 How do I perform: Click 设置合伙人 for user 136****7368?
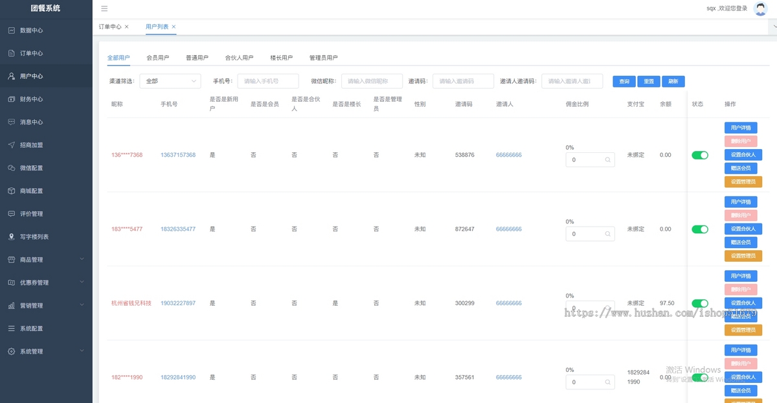(743, 155)
